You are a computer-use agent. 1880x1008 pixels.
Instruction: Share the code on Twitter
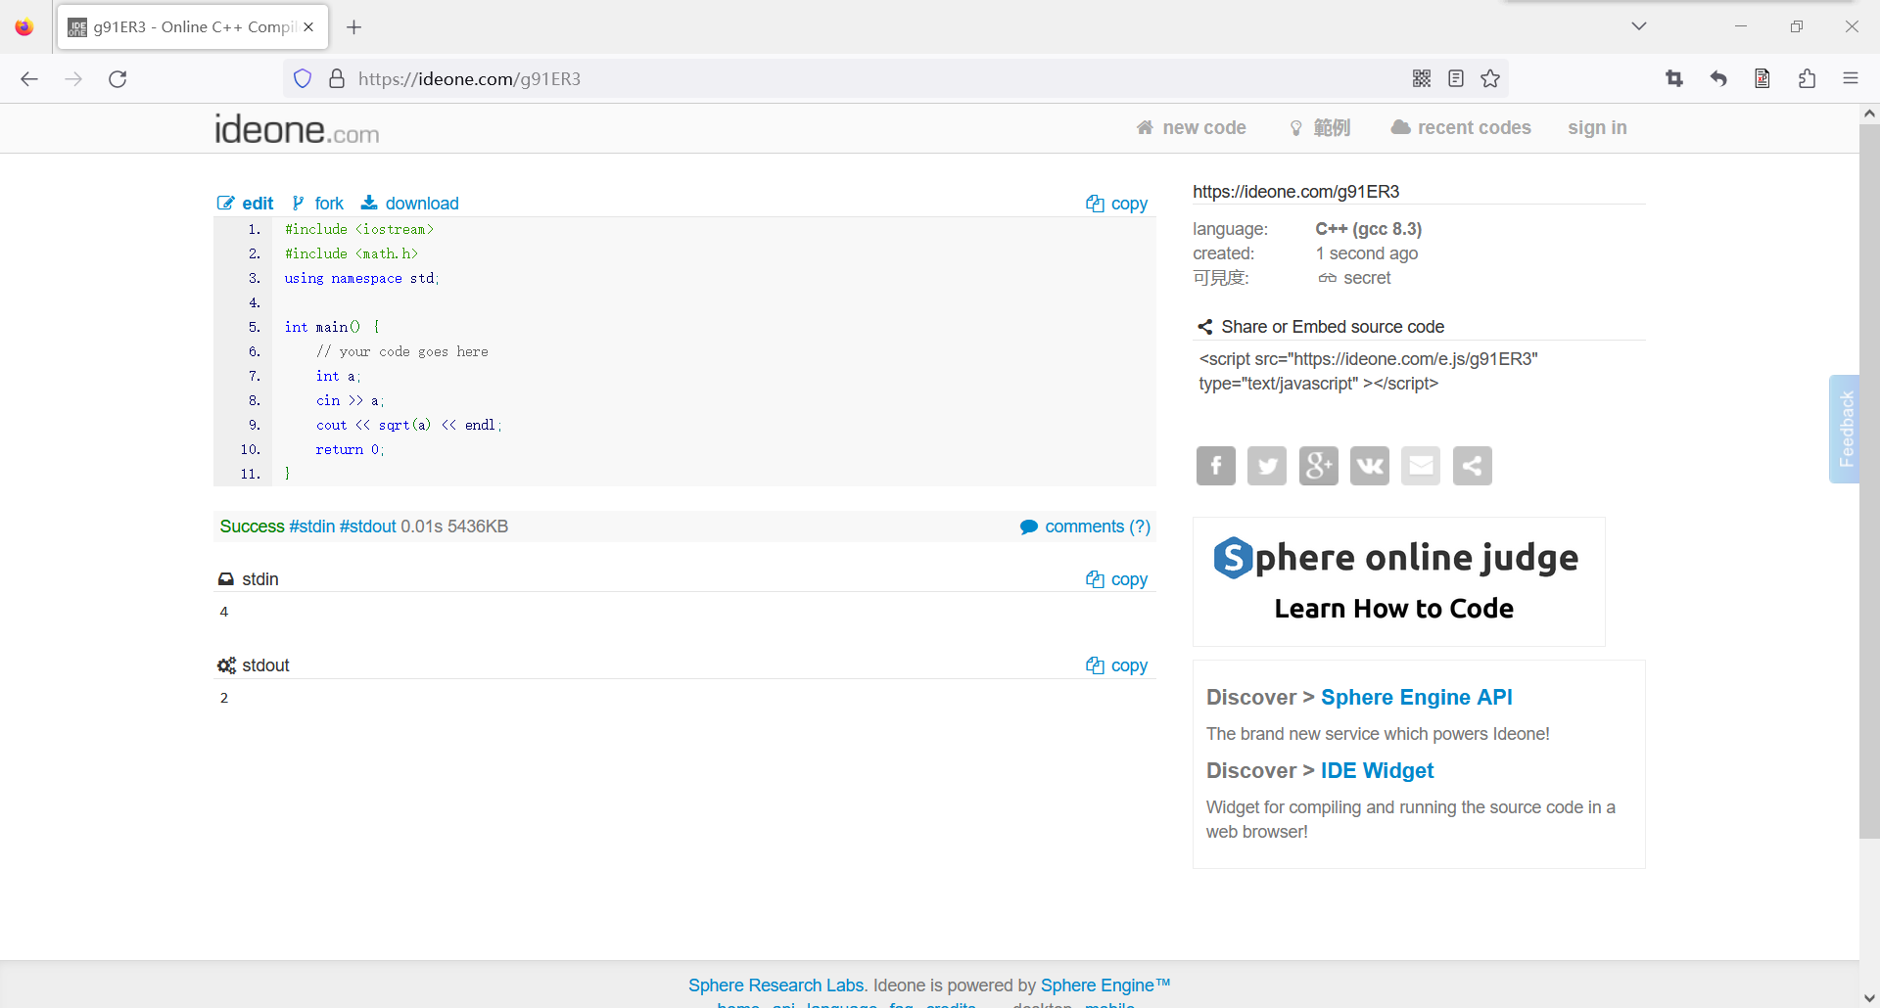tap(1267, 466)
